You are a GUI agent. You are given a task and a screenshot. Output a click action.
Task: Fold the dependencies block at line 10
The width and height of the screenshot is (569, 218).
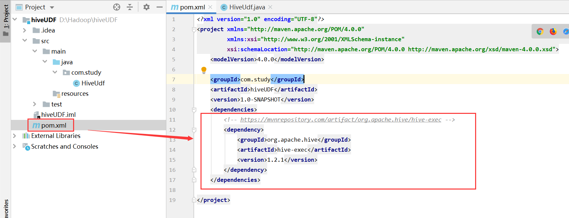194,110
